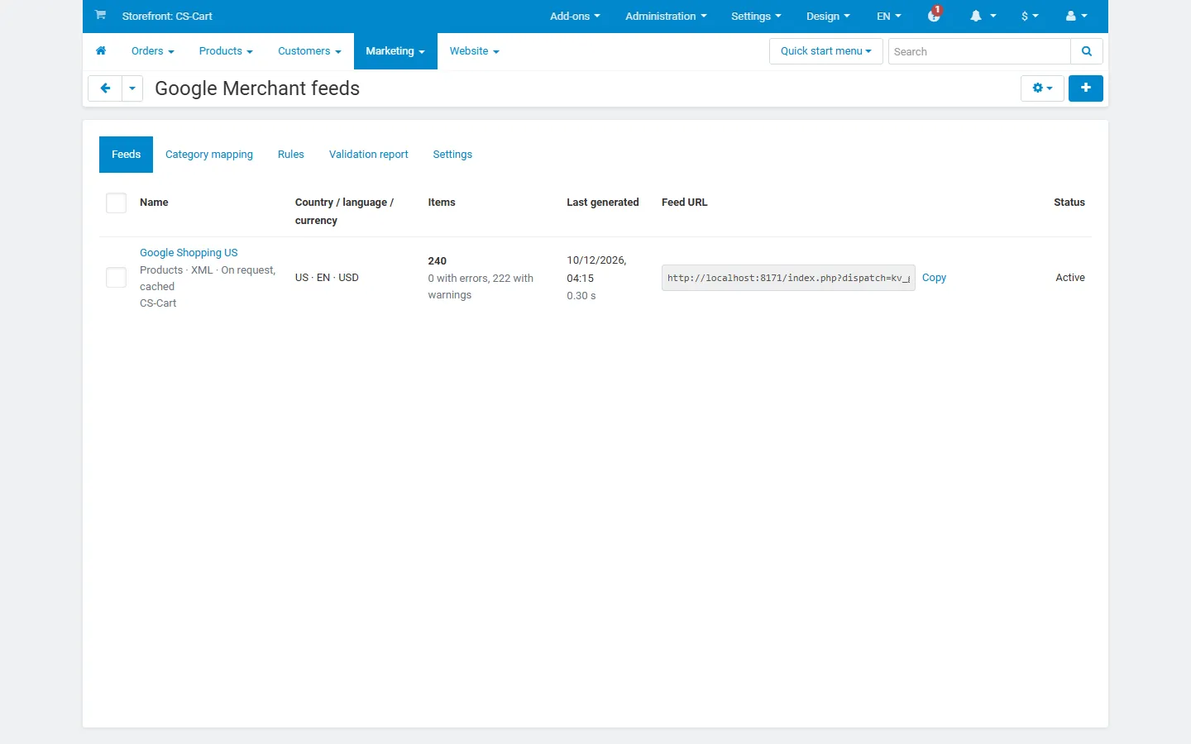The width and height of the screenshot is (1191, 744).
Task: Click the alert icon with red badge
Action: click(x=935, y=15)
